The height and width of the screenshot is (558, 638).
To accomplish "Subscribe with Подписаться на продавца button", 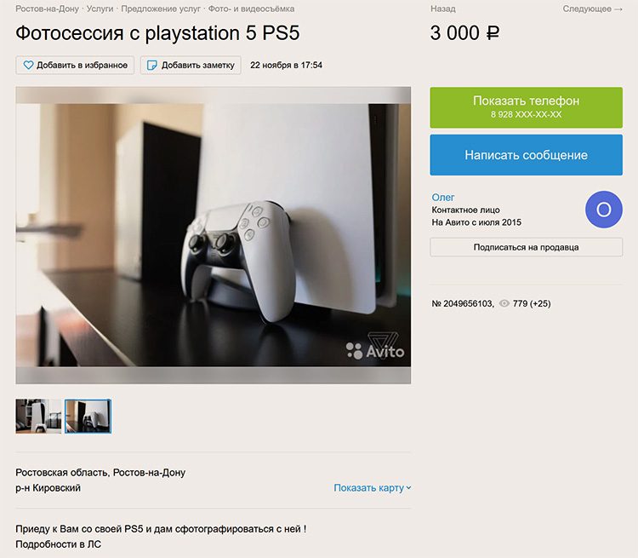I will (x=526, y=247).
